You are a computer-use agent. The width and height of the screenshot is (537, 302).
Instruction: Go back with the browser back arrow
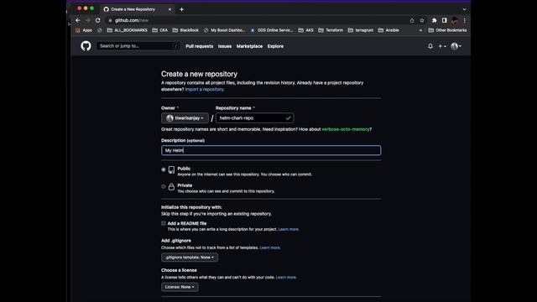click(78, 20)
